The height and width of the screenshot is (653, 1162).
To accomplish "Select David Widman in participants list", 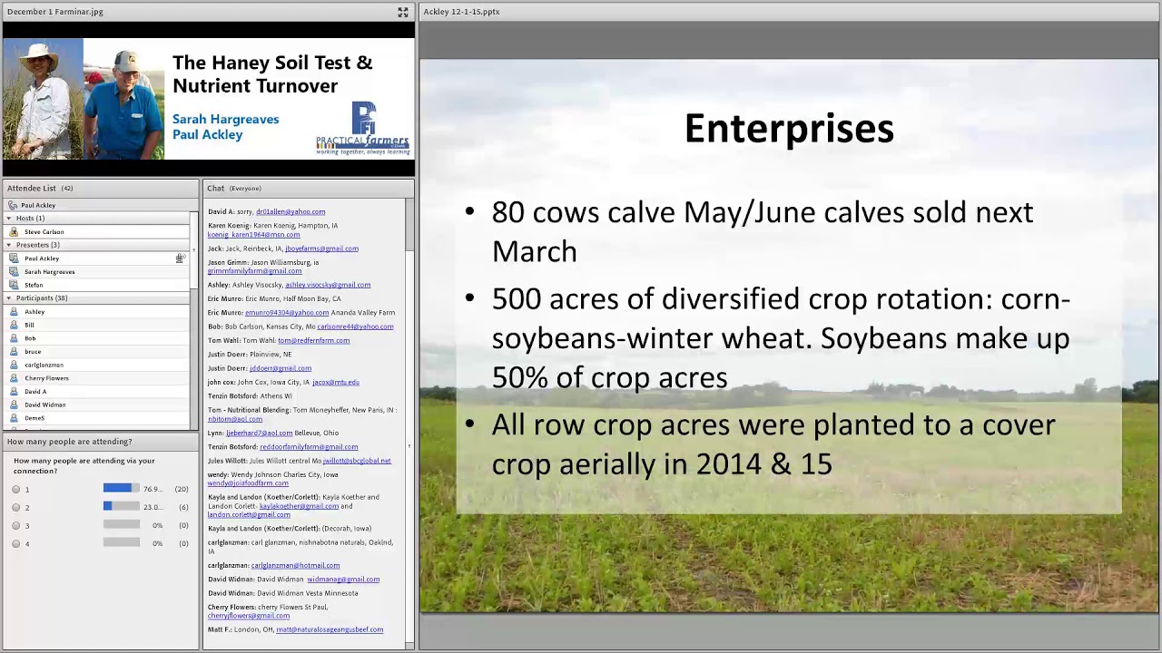I will pos(97,404).
